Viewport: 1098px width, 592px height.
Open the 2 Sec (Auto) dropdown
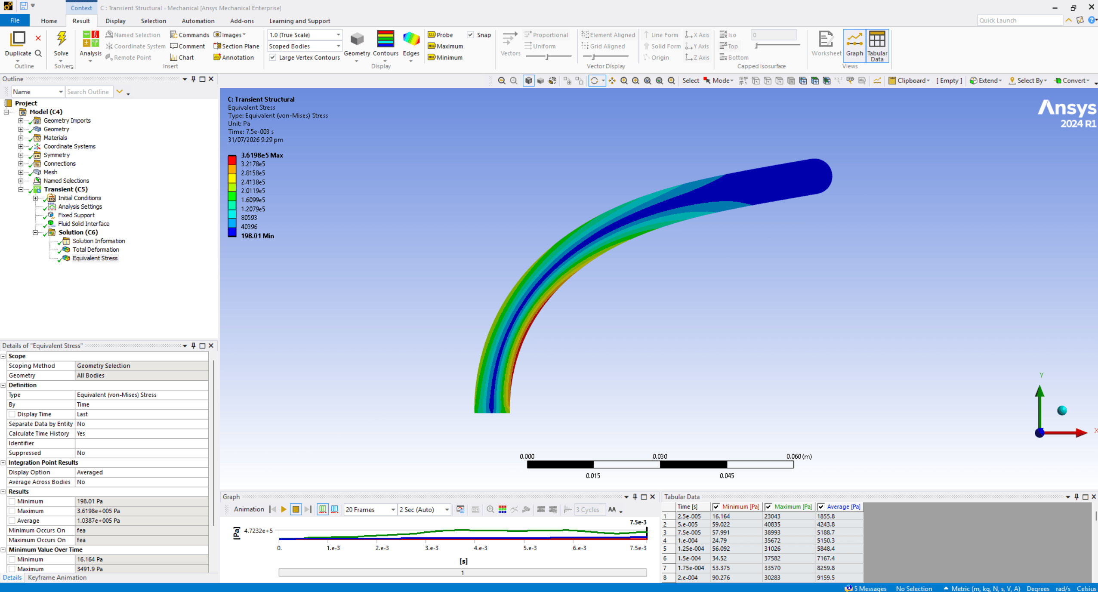pos(424,509)
